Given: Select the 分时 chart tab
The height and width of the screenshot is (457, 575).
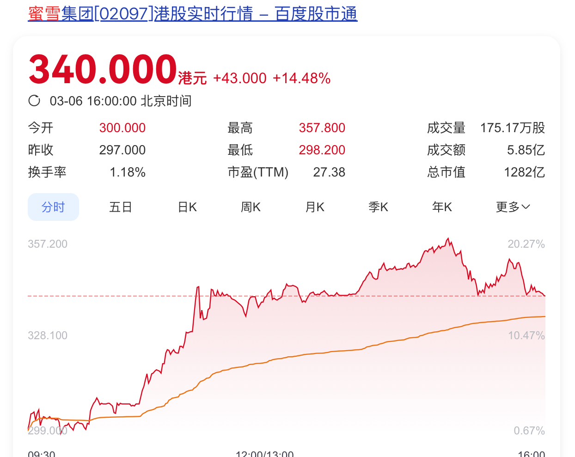Looking at the screenshot, I should 53,207.
